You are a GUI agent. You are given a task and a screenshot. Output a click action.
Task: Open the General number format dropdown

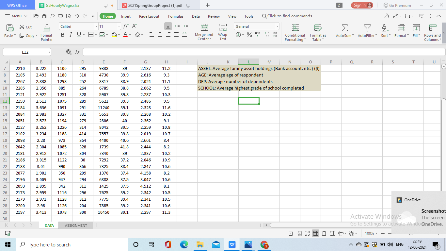[277, 26]
